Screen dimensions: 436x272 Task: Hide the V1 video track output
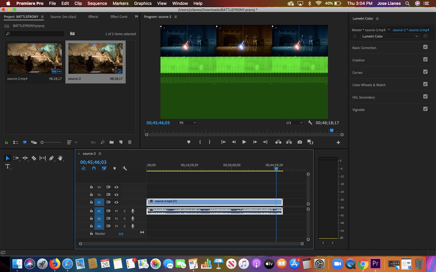116,202
